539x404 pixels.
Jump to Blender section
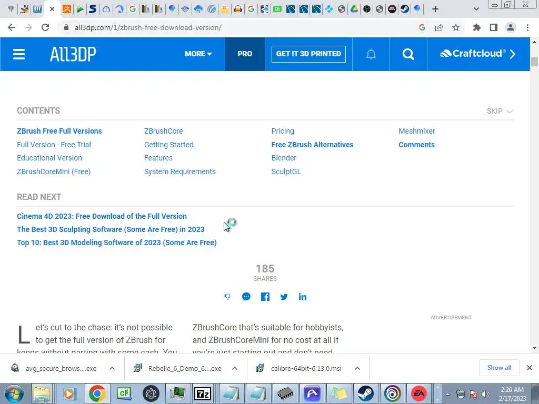(x=284, y=158)
